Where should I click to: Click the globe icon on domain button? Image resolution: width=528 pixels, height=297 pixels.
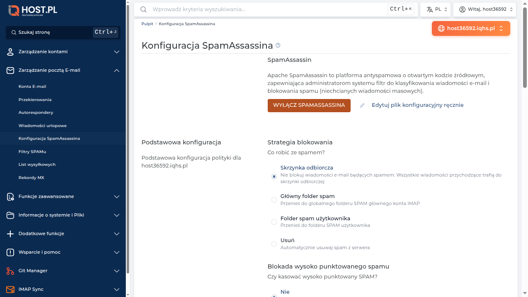441,28
